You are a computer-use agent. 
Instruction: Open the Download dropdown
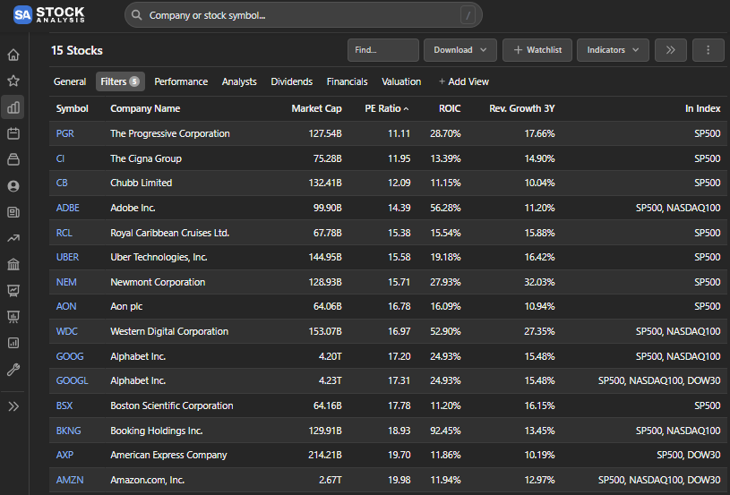point(460,50)
